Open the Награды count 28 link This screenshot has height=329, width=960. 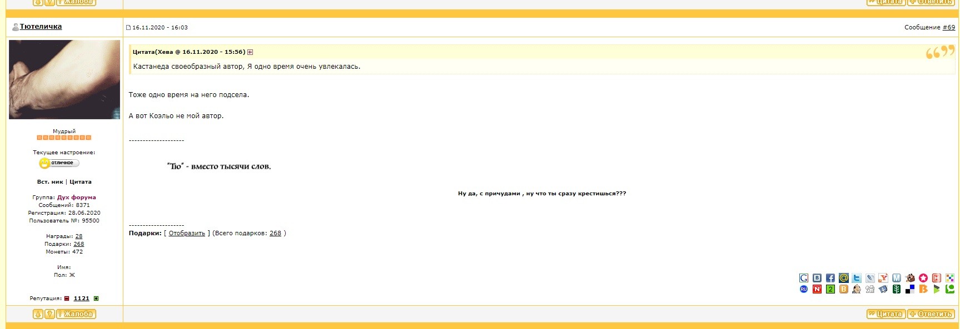[x=79, y=236]
